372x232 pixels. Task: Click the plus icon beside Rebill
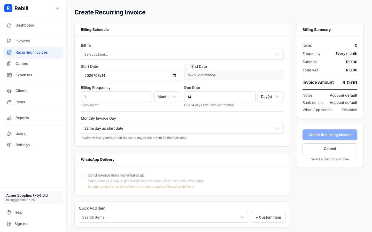[57, 8]
